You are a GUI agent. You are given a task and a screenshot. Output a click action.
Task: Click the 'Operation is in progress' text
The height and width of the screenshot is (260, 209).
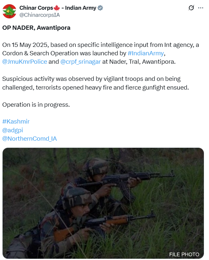pos(36,105)
